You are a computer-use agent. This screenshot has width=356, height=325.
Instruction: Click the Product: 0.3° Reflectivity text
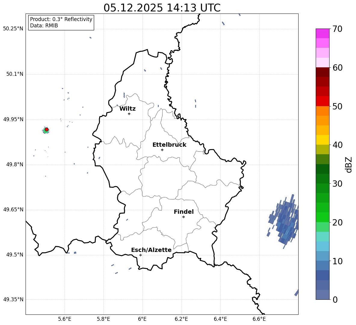(x=61, y=19)
